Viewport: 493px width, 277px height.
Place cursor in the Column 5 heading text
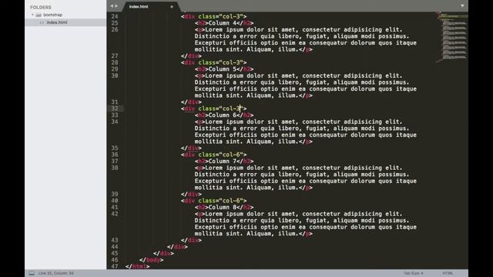click(x=223, y=69)
